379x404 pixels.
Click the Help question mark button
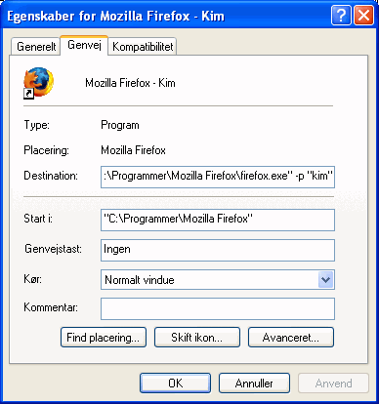point(341,15)
